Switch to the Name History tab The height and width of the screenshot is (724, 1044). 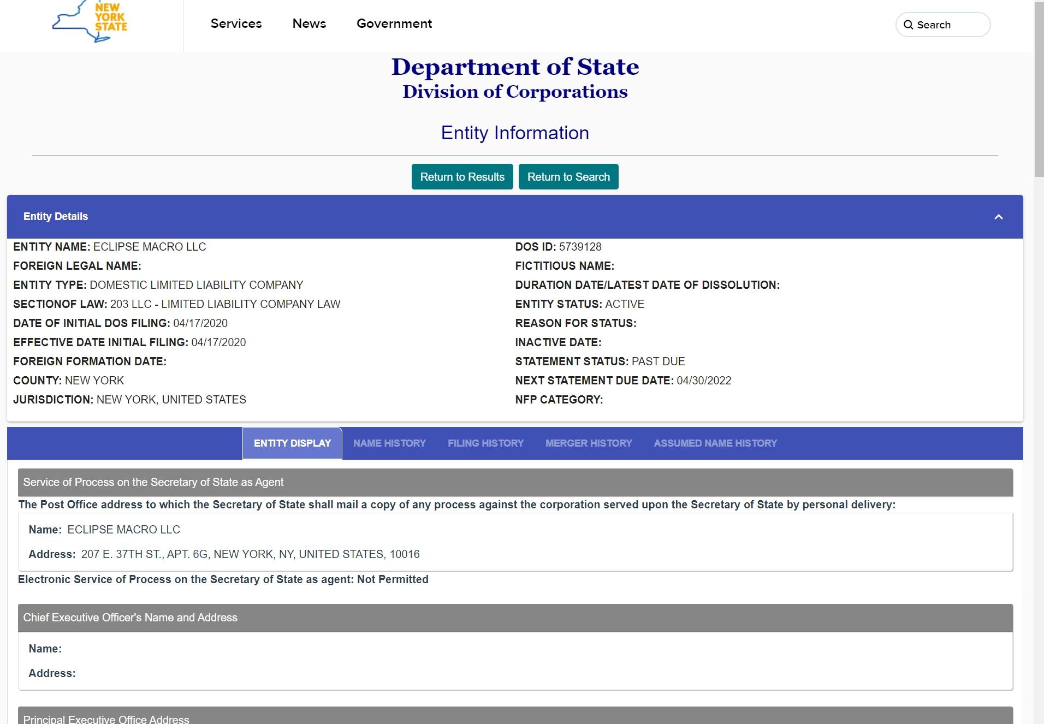[x=389, y=443]
